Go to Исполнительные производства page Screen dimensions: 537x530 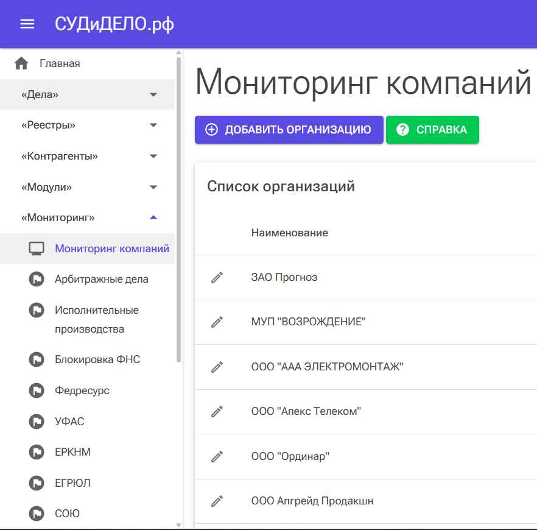point(96,320)
